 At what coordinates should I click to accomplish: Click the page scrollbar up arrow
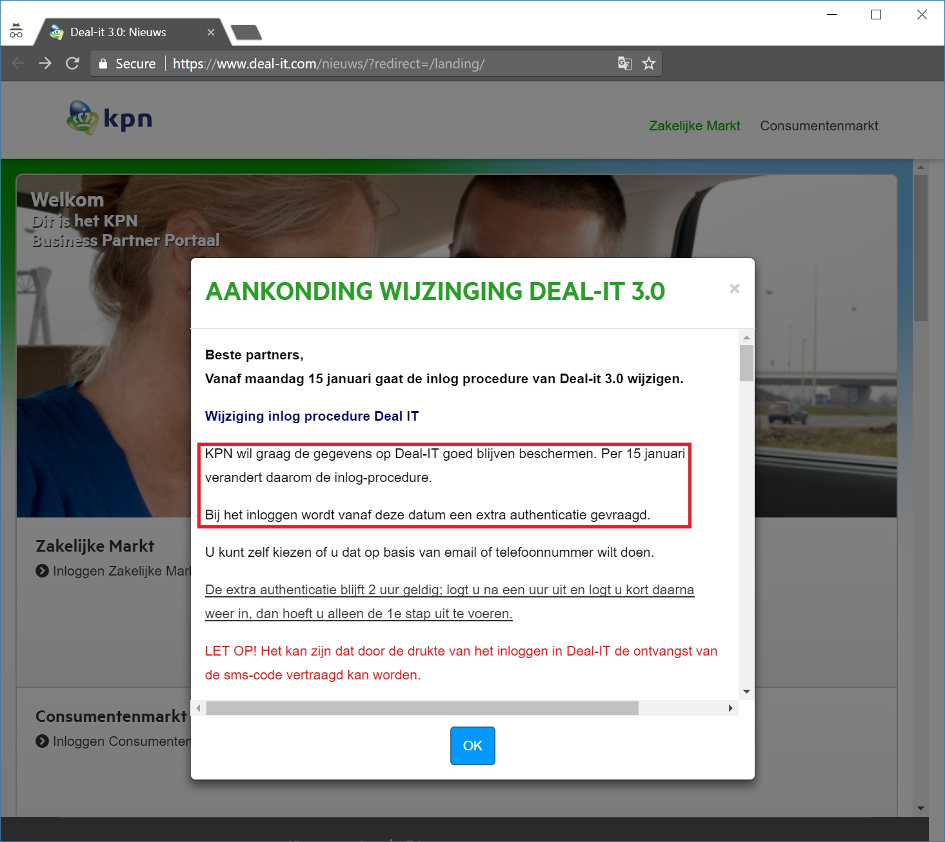(x=920, y=167)
